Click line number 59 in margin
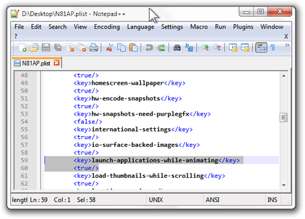 pyautogui.click(x=25, y=161)
